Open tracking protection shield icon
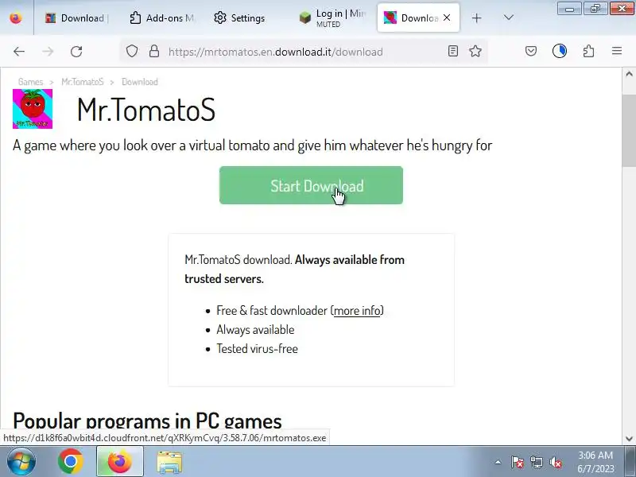 tap(132, 52)
